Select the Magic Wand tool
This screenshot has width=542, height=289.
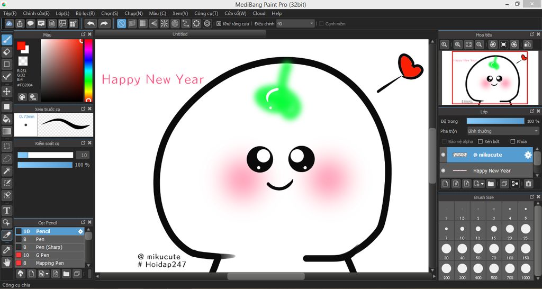click(6, 170)
